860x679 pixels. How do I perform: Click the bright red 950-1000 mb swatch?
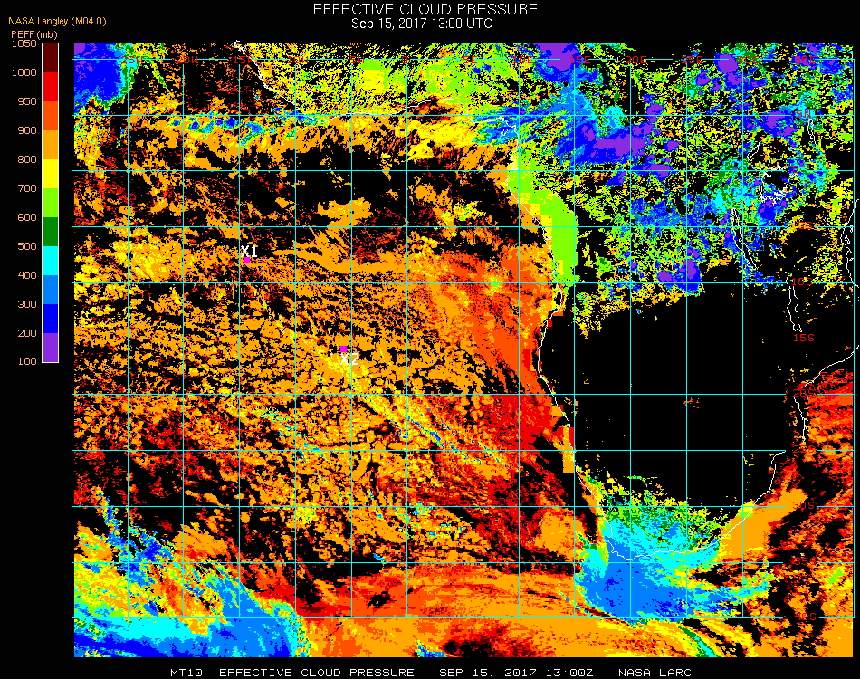pos(50,87)
